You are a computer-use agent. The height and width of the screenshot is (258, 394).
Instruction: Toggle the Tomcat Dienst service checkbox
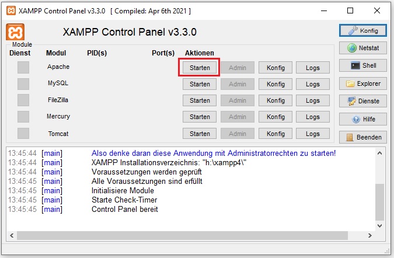[23, 134]
